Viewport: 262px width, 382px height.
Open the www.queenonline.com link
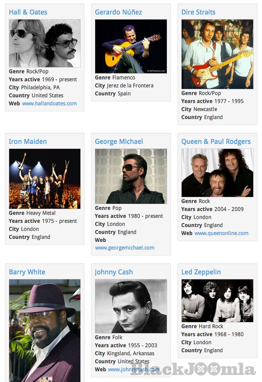(x=221, y=233)
